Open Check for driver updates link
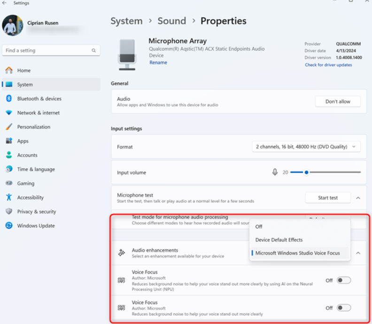Image resolution: width=372 pixels, height=324 pixels. [328, 65]
